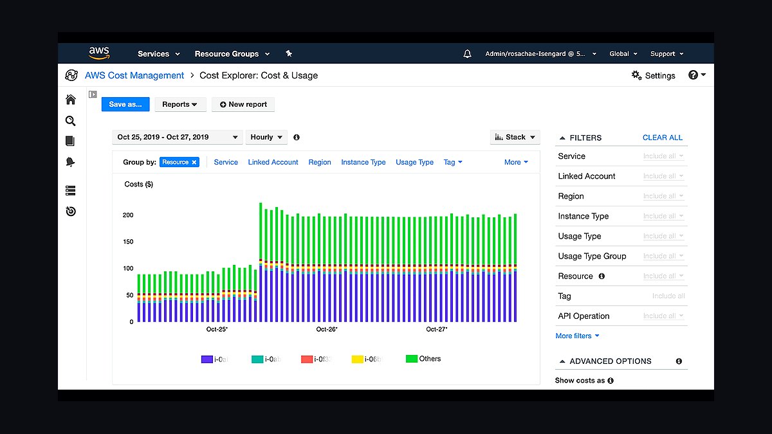The width and height of the screenshot is (772, 434).
Task: Open the Tag group-by dropdown
Action: point(453,162)
